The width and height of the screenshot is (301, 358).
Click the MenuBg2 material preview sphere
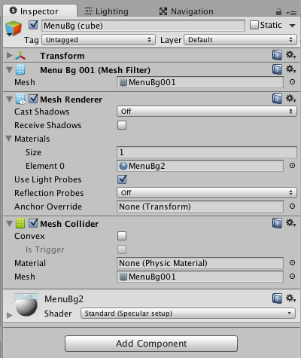(x=26, y=304)
